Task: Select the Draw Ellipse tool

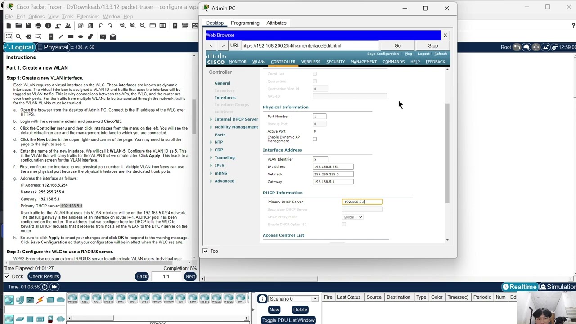Action: point(81,36)
